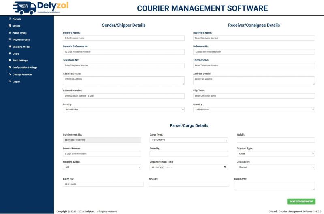Click the Sender's Name input field
Screen dimensions: 324x214
coord(124,38)
